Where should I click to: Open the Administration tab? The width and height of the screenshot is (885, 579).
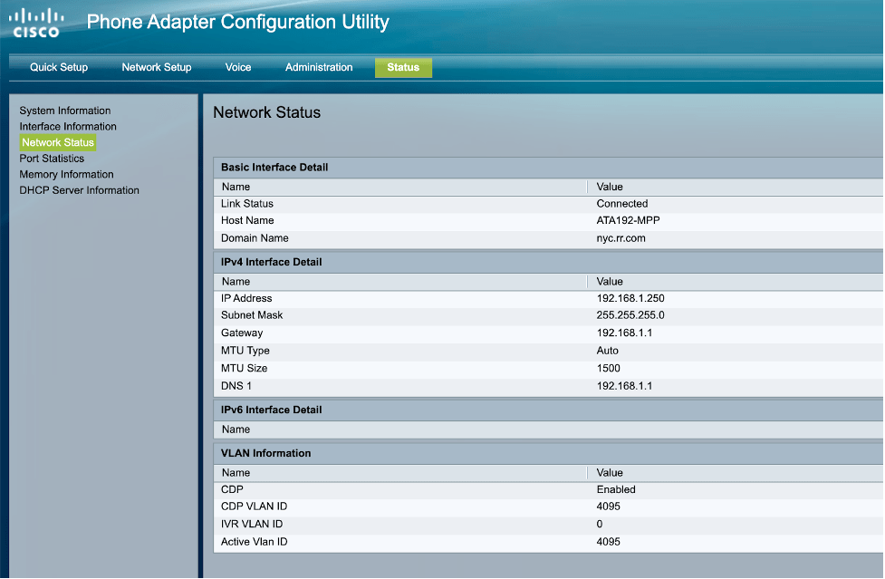click(319, 67)
